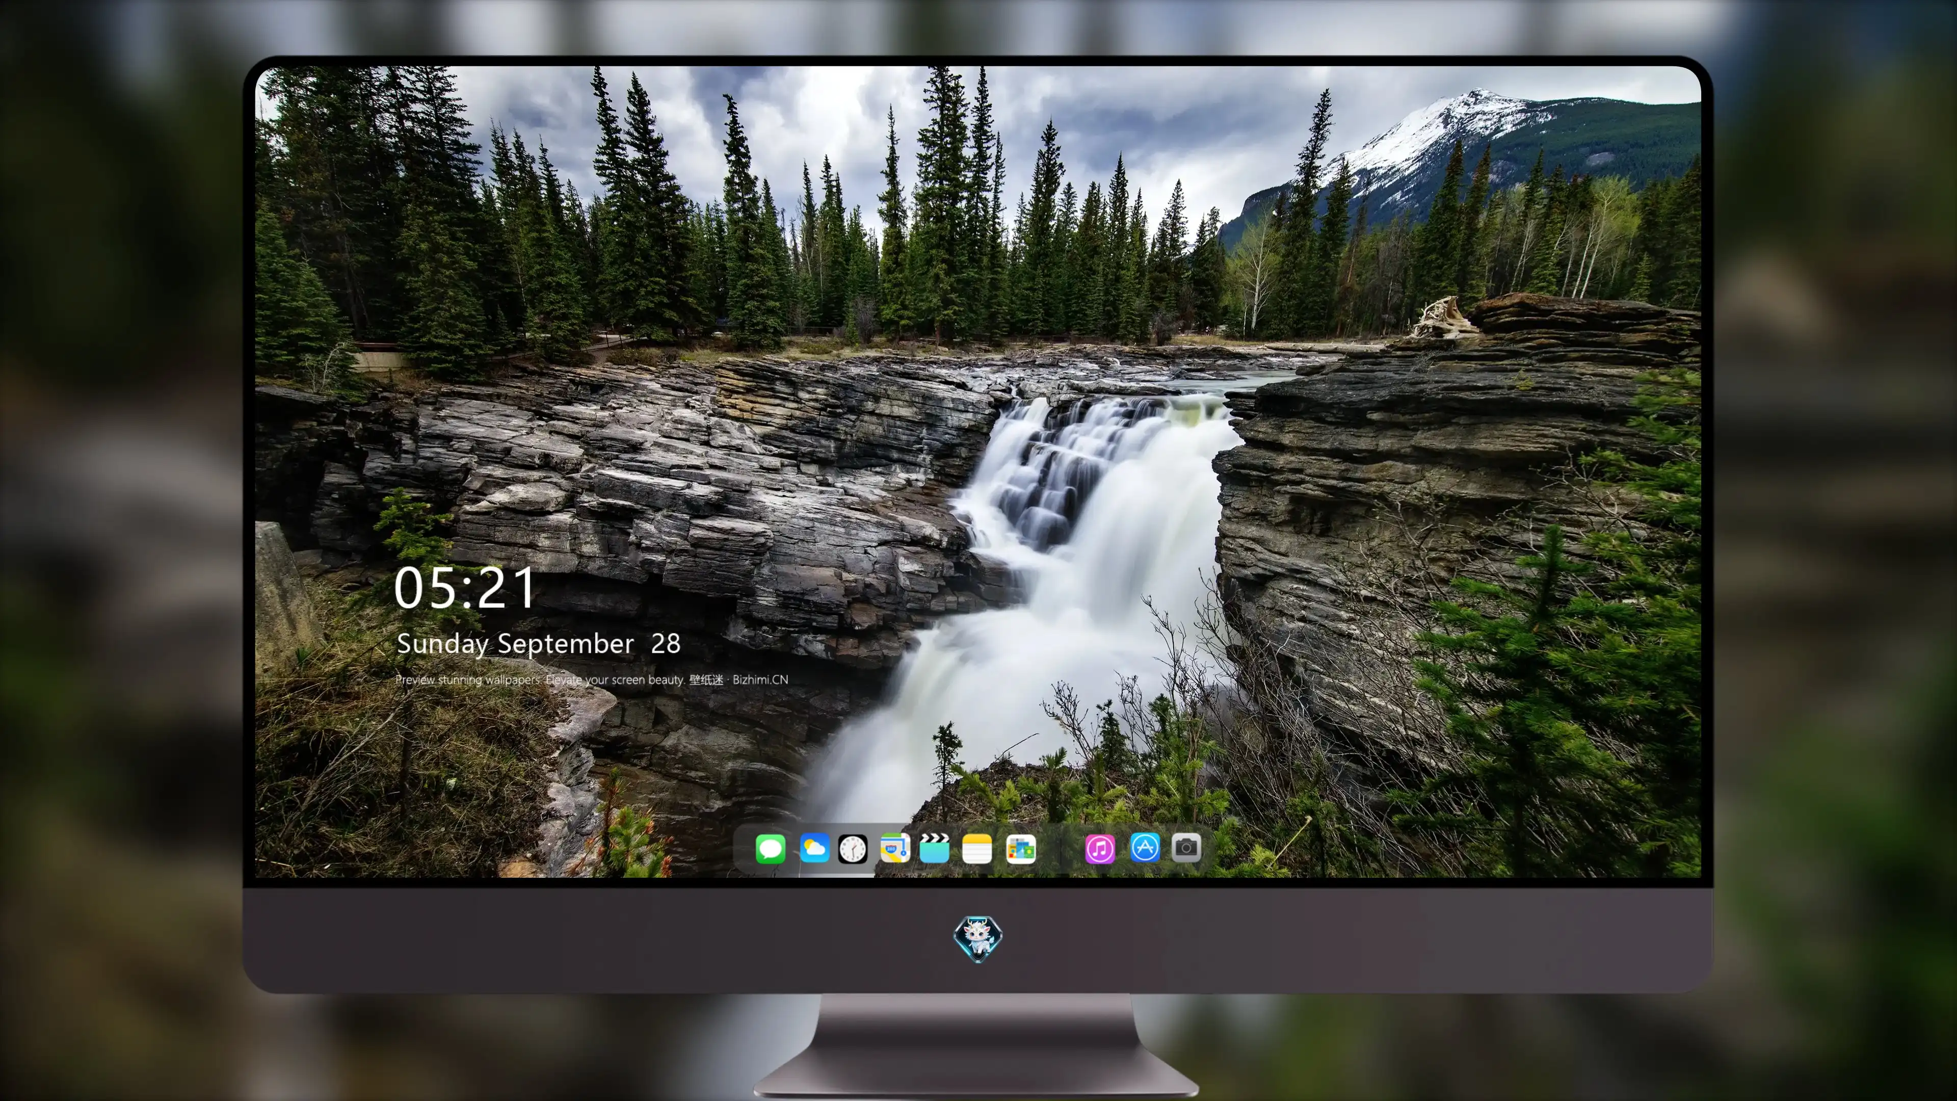Open the colorful posters gallery dock icon

click(x=1020, y=849)
